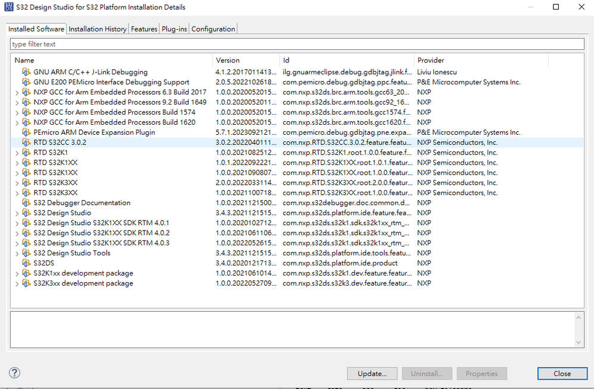Expand NXP GCC 9.2 Build 1649 tree node
The width and height of the screenshot is (594, 389).
[17, 103]
